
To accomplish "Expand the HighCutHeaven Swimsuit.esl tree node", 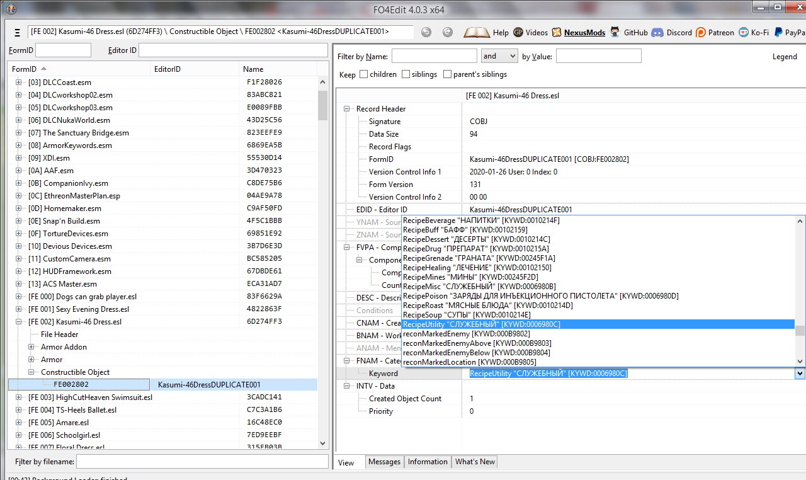I will 19,397.
